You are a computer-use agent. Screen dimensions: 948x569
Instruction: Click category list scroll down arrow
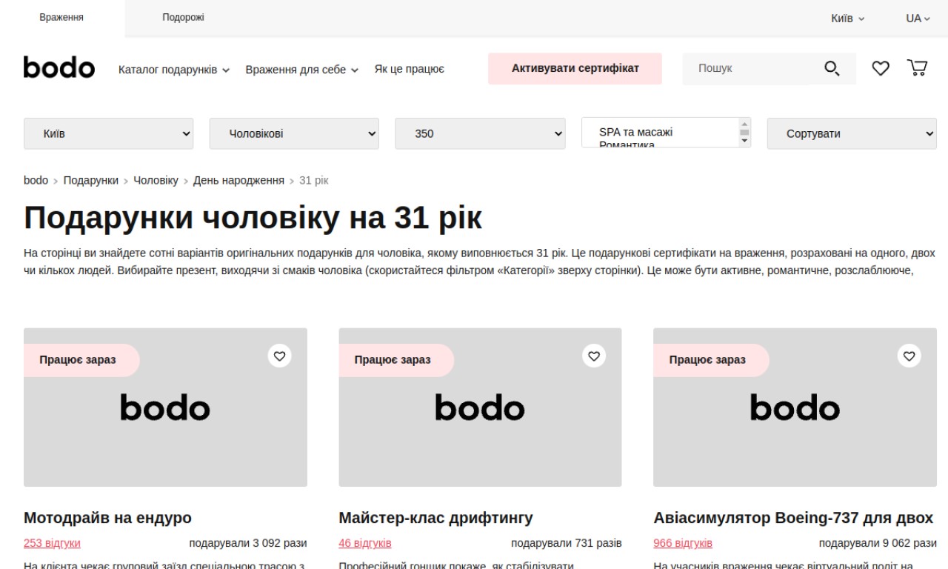[744, 142]
